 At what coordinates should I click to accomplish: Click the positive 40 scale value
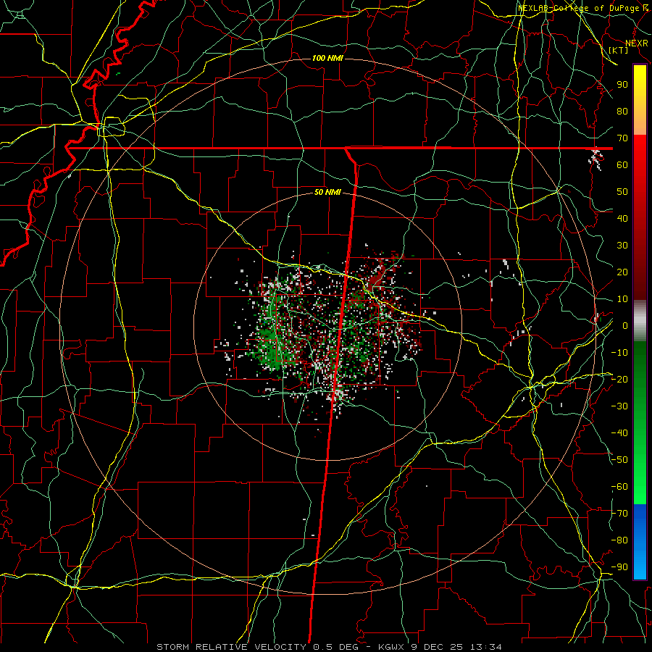pyautogui.click(x=622, y=218)
